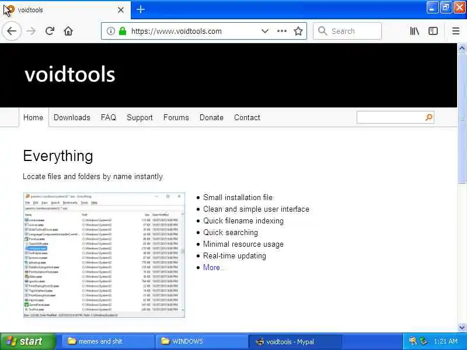Click the 'Small installation file' text
This screenshot has width=467, height=350.
(x=238, y=197)
